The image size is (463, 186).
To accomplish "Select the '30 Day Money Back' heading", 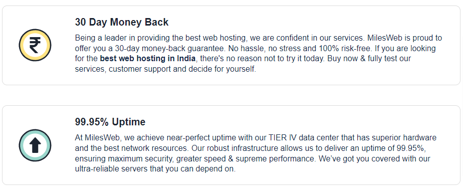I will point(122,22).
